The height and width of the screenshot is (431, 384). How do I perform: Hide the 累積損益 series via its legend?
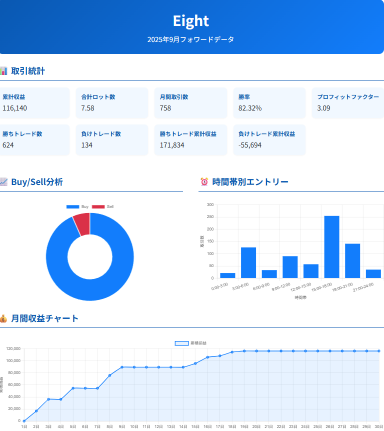pyautogui.click(x=190, y=343)
